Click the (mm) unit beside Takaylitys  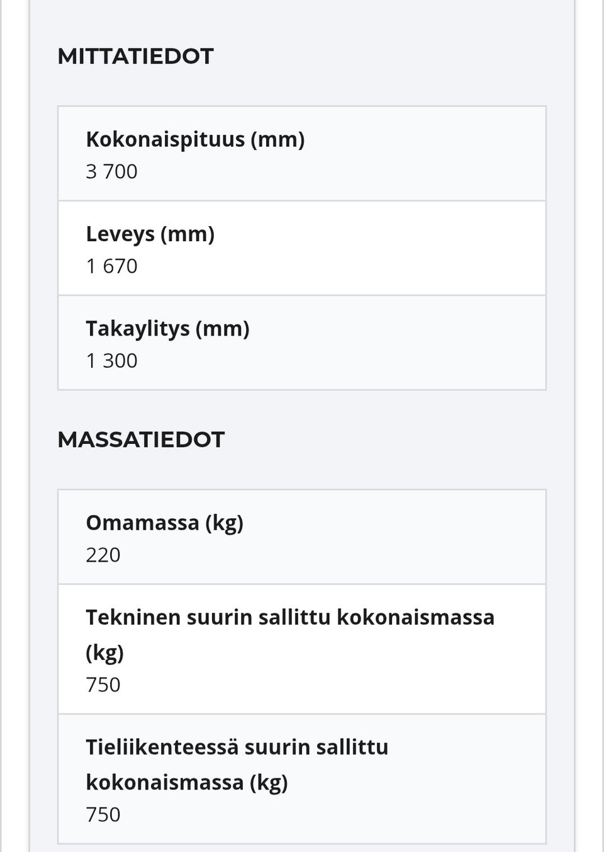pos(223,328)
